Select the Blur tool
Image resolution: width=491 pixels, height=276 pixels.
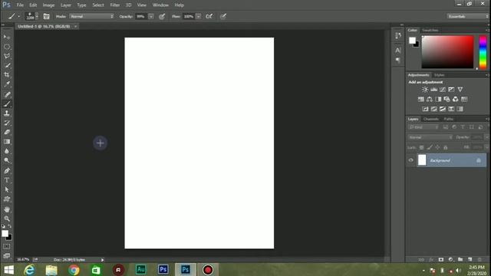(7, 151)
